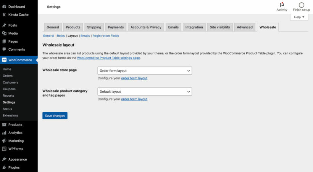Click the Pages icon in the sidebar
The width and height of the screenshot is (313, 172).
(4, 41)
